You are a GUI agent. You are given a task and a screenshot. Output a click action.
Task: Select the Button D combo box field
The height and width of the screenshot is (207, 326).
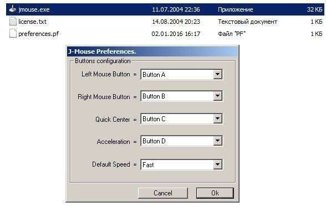181,141
